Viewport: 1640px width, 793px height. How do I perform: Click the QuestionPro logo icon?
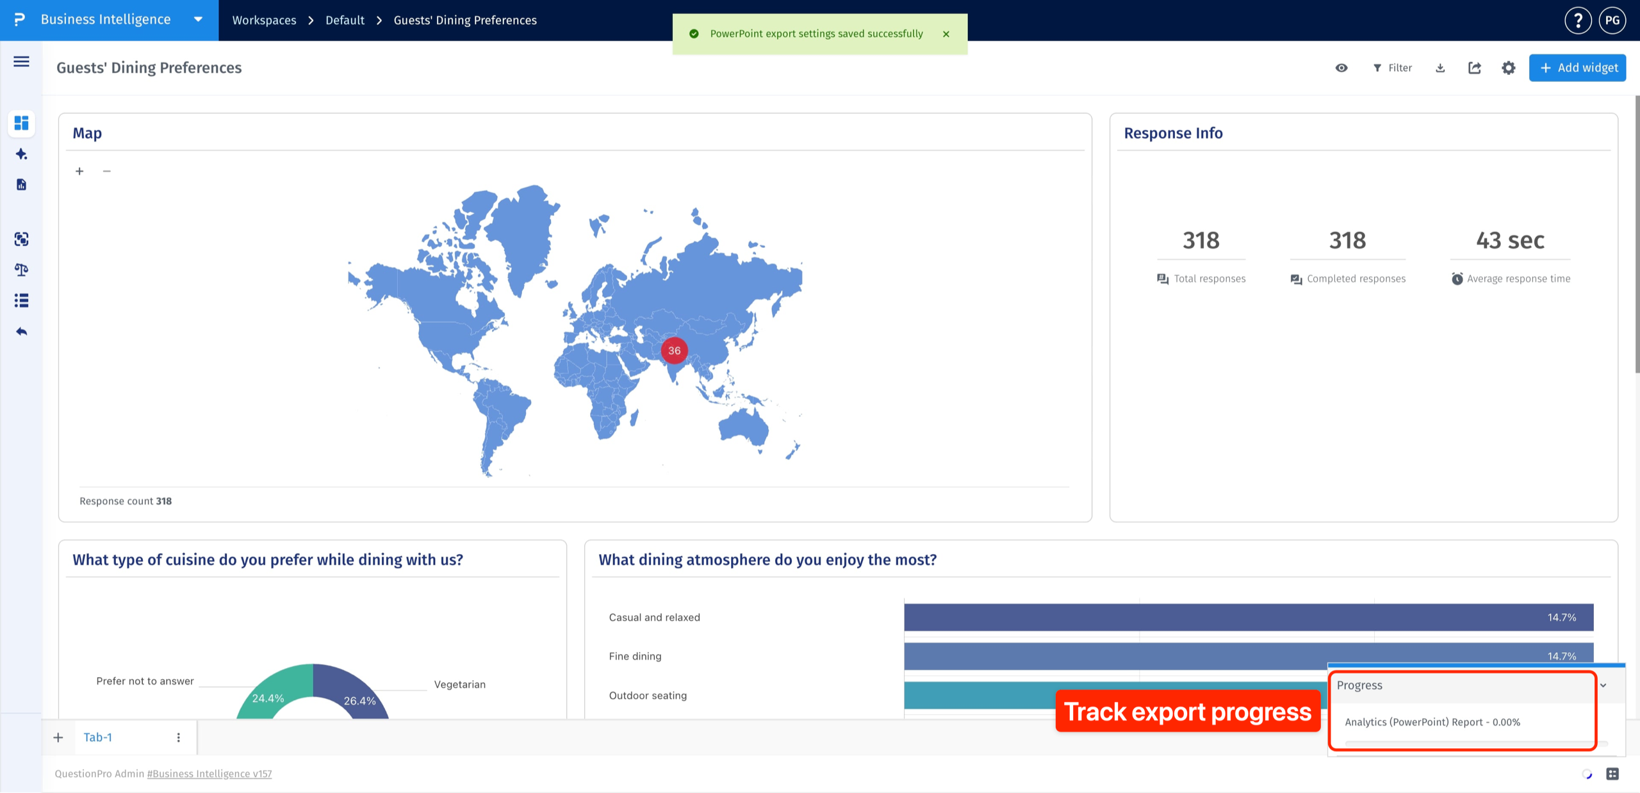pos(20,20)
